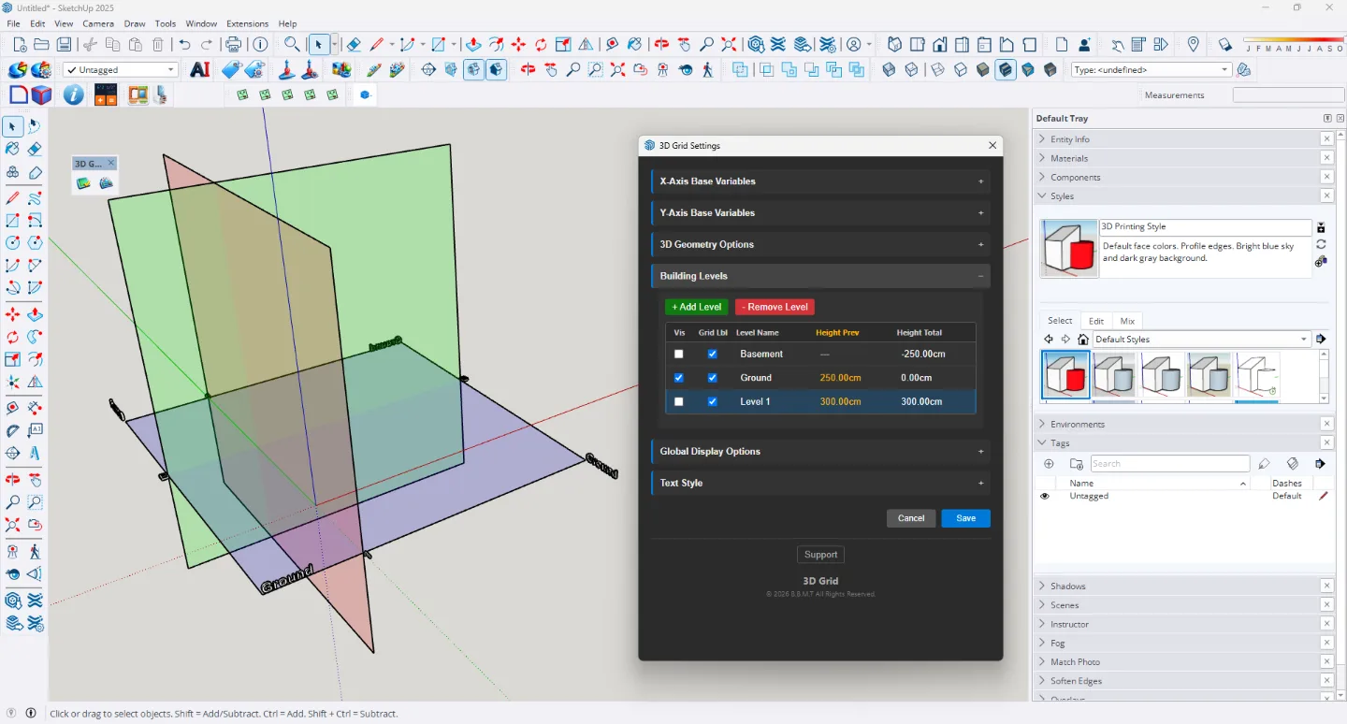Select the Polygon tool in left toolbar
The image size is (1347, 724).
(x=35, y=243)
